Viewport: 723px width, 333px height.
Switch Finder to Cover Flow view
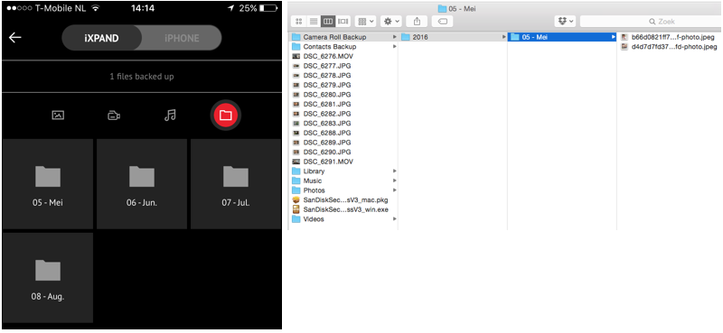(343, 21)
